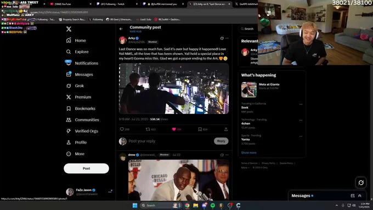Screen dimensions: 373x210
Task: Open the FaZe Jason account menu dots
Action: 110,192
